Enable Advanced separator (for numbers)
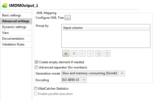Viewport: 153px width, 101px height. 36,67
